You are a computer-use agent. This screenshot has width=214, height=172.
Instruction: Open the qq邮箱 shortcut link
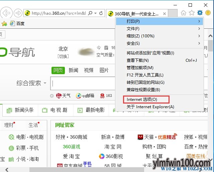click(x=85, y=96)
